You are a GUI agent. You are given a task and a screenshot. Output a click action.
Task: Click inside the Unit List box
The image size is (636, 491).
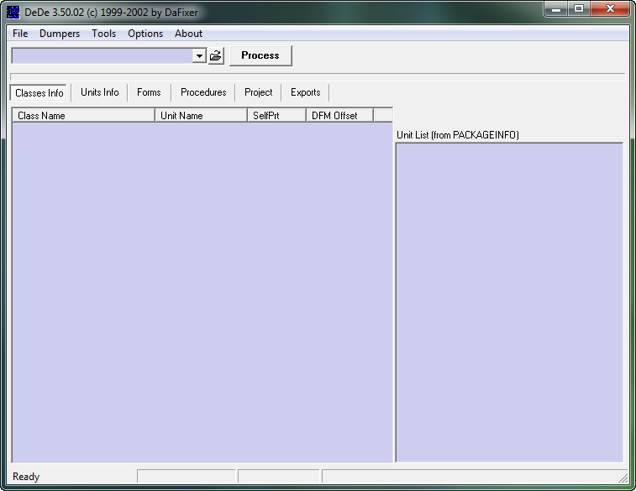[509, 302]
